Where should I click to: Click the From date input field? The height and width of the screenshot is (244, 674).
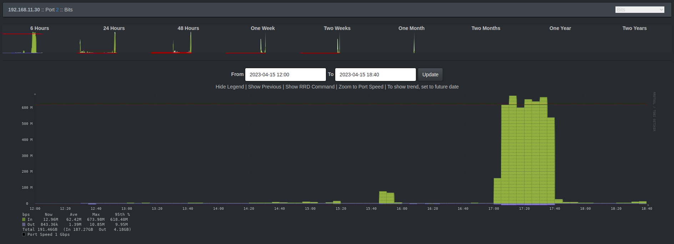pos(285,75)
